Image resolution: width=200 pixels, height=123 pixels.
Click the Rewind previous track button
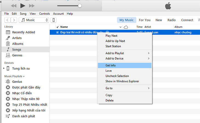tap(13, 5)
